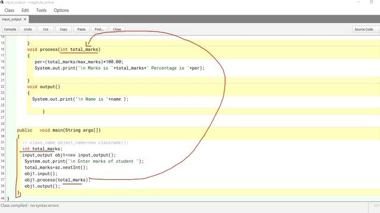Open the Class menu
The image size is (380, 213).
[x=9, y=11]
